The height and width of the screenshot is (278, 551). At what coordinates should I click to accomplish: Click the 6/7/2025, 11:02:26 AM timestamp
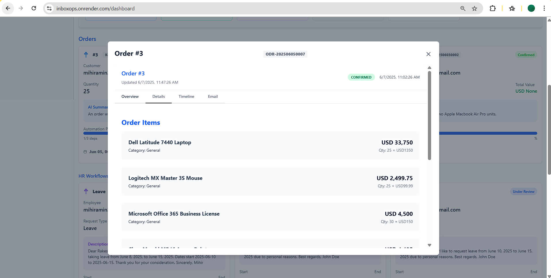(x=399, y=77)
